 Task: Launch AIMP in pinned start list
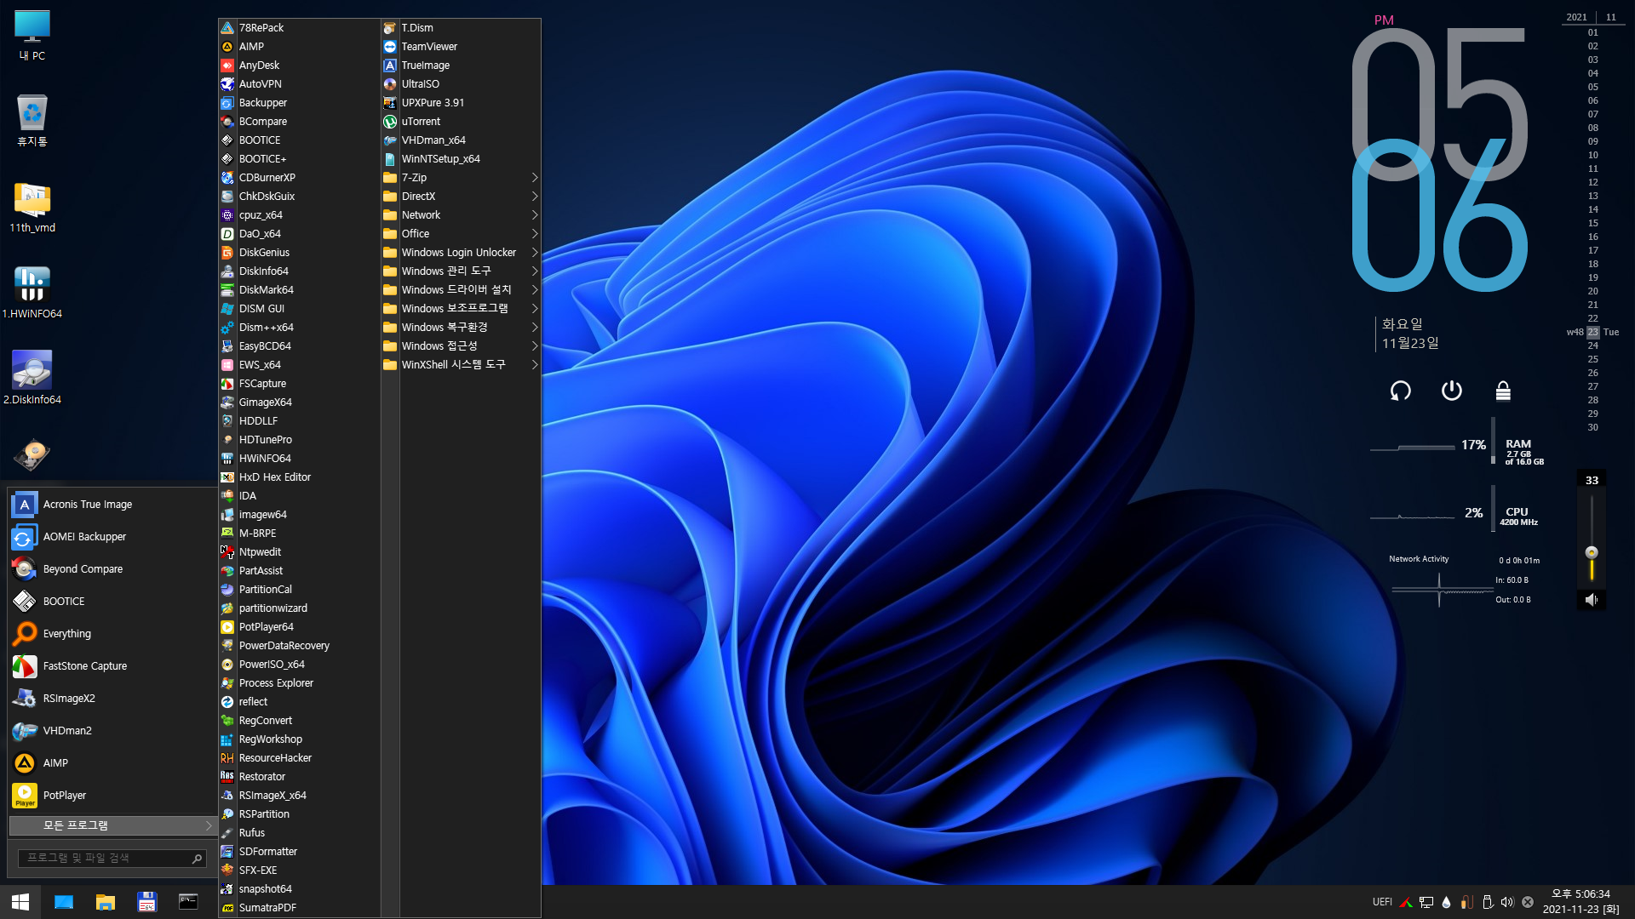pyautogui.click(x=112, y=763)
